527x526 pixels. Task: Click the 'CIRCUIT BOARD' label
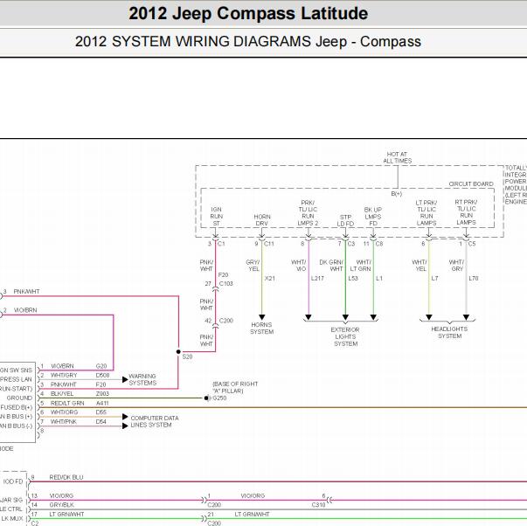tap(471, 183)
